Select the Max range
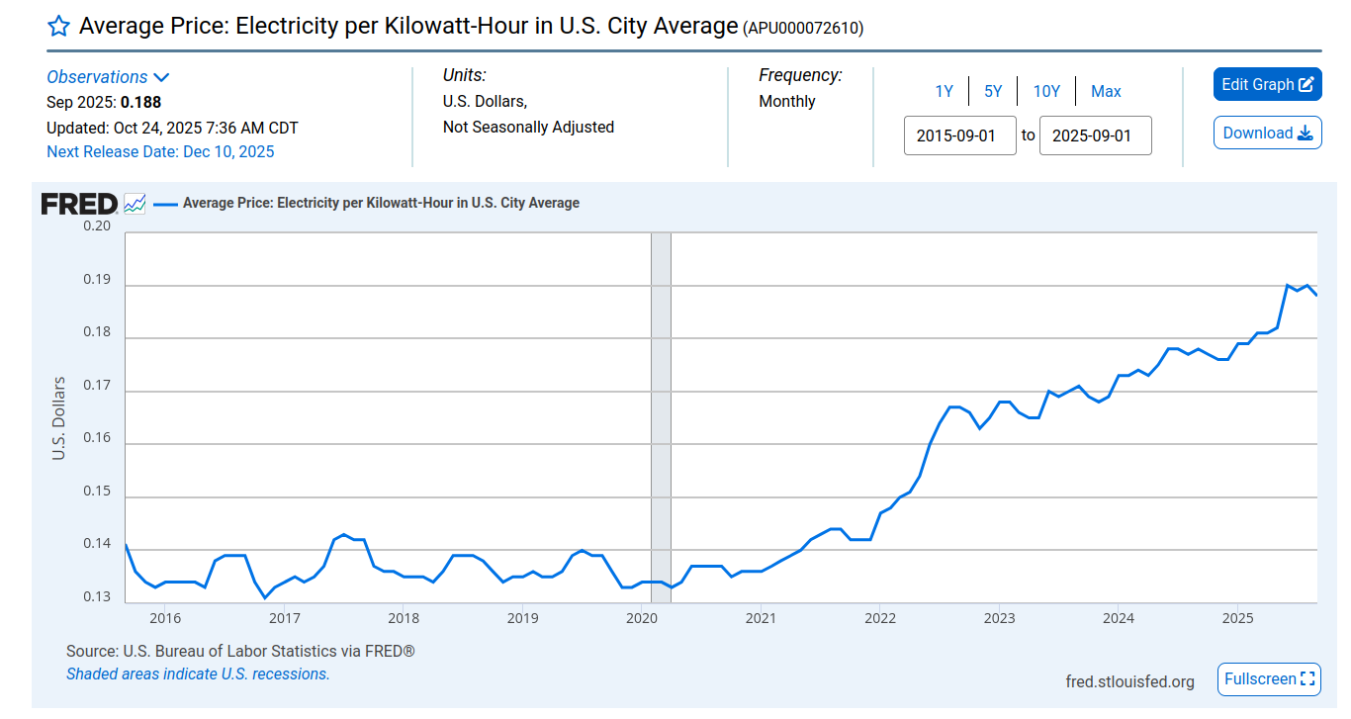 (x=1106, y=92)
